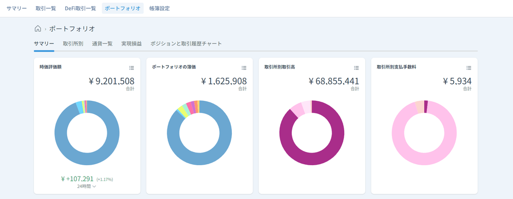Open the ポジションと取引履歴チャート tab
The width and height of the screenshot is (513, 199).
[x=186, y=43]
